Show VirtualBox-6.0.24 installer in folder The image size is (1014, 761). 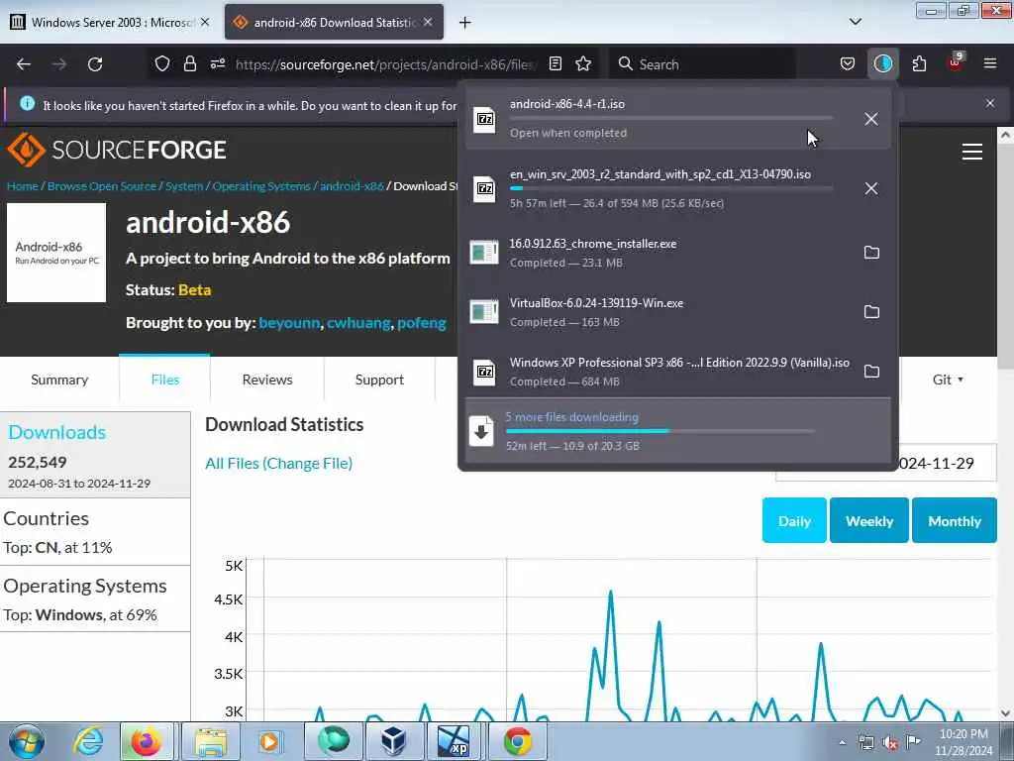pyautogui.click(x=871, y=312)
